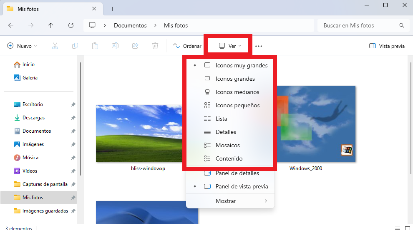Image resolution: width=413 pixels, height=230 pixels.
Task: Click the 3 elementos status text
Action: pos(19,228)
